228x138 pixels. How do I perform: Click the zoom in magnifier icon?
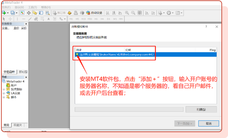coord(127,13)
